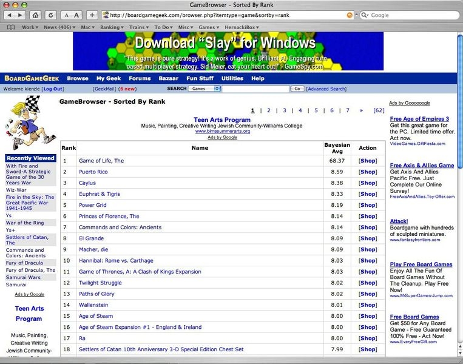Click the browser URL address field
Viewport: 463px width, 364px height.
(x=228, y=15)
